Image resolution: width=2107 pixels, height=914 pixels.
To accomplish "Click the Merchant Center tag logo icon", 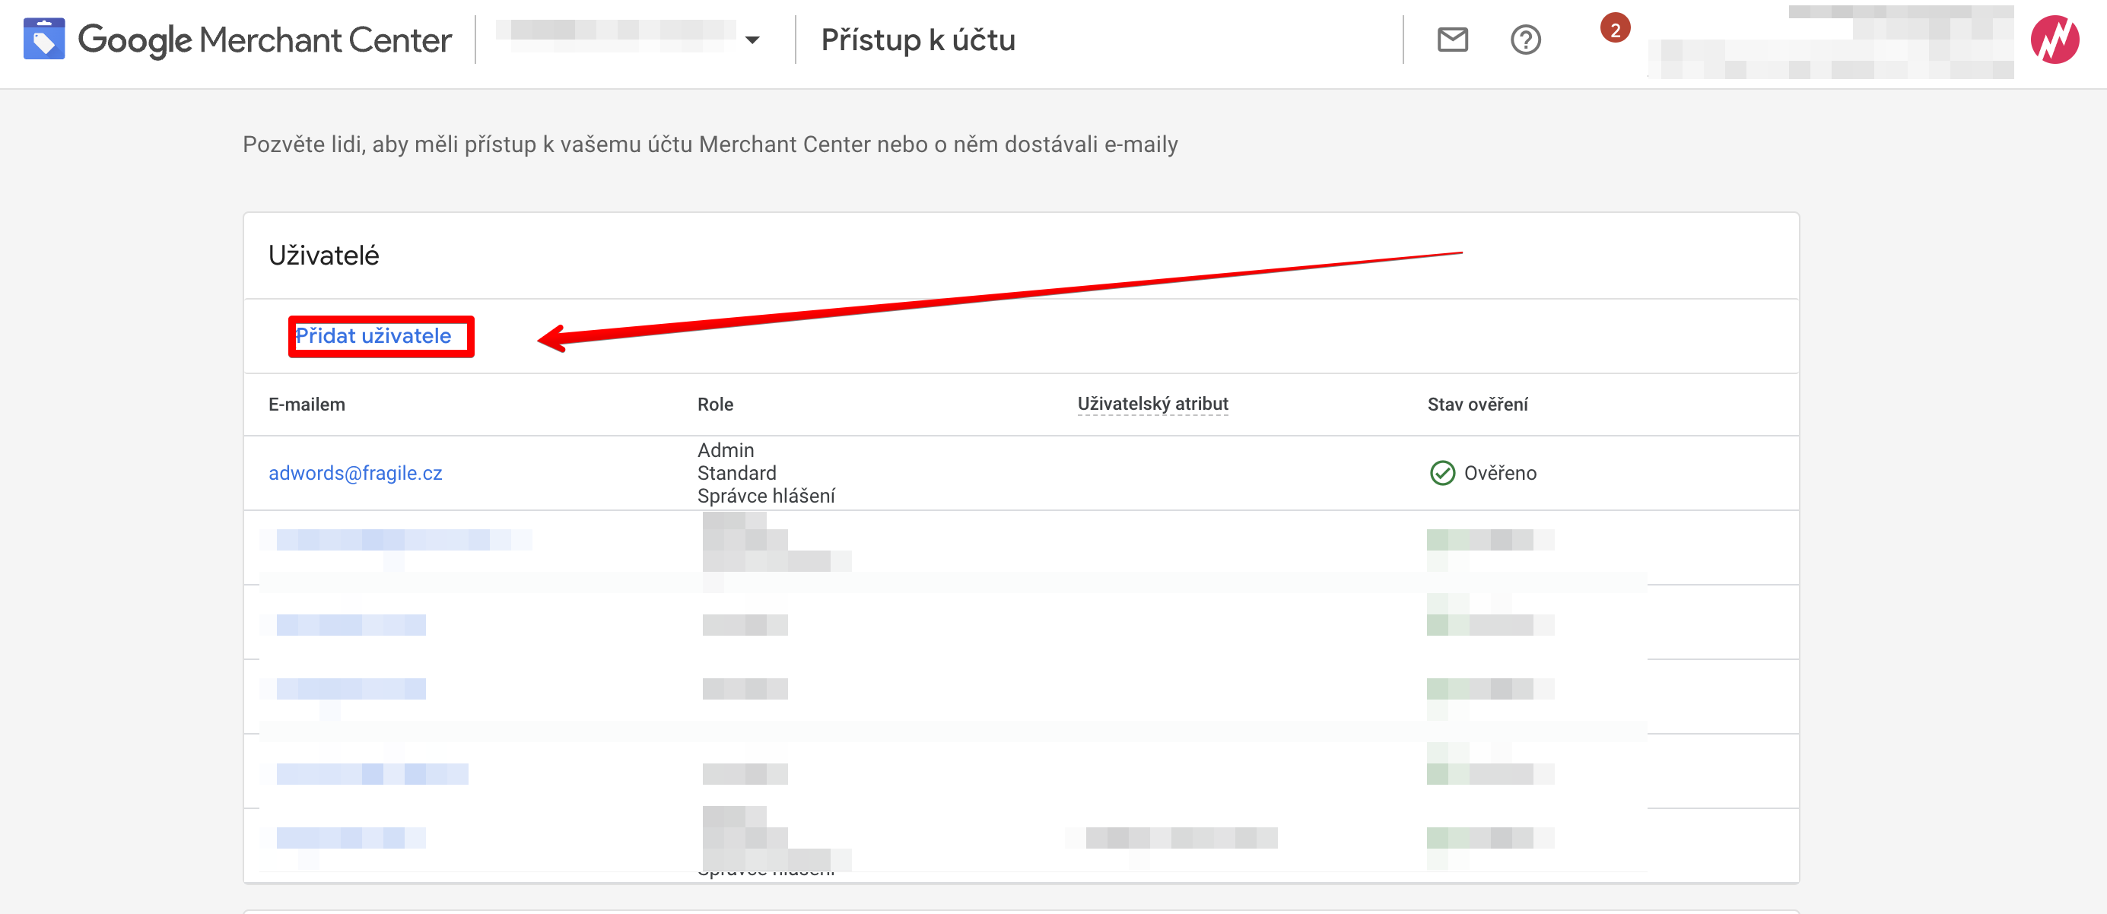I will tap(44, 40).
